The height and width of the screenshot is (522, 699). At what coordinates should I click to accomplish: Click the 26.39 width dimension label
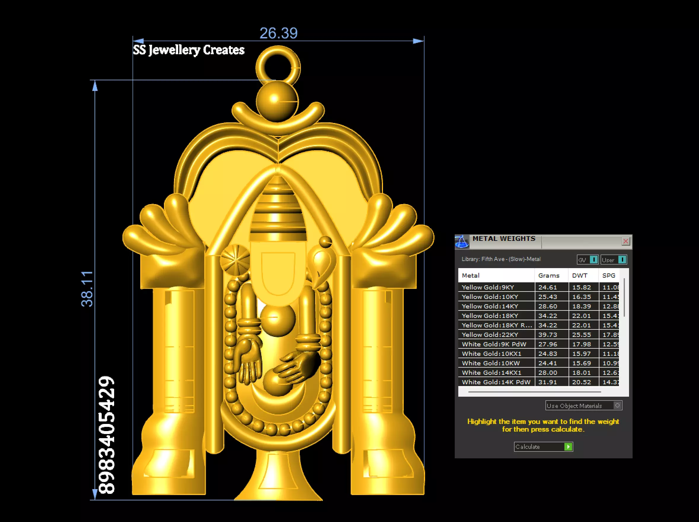(278, 33)
